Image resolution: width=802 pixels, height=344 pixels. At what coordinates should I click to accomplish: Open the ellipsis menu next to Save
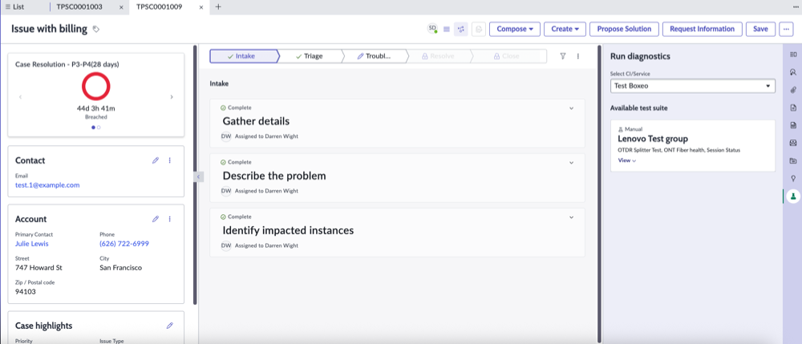(786, 29)
